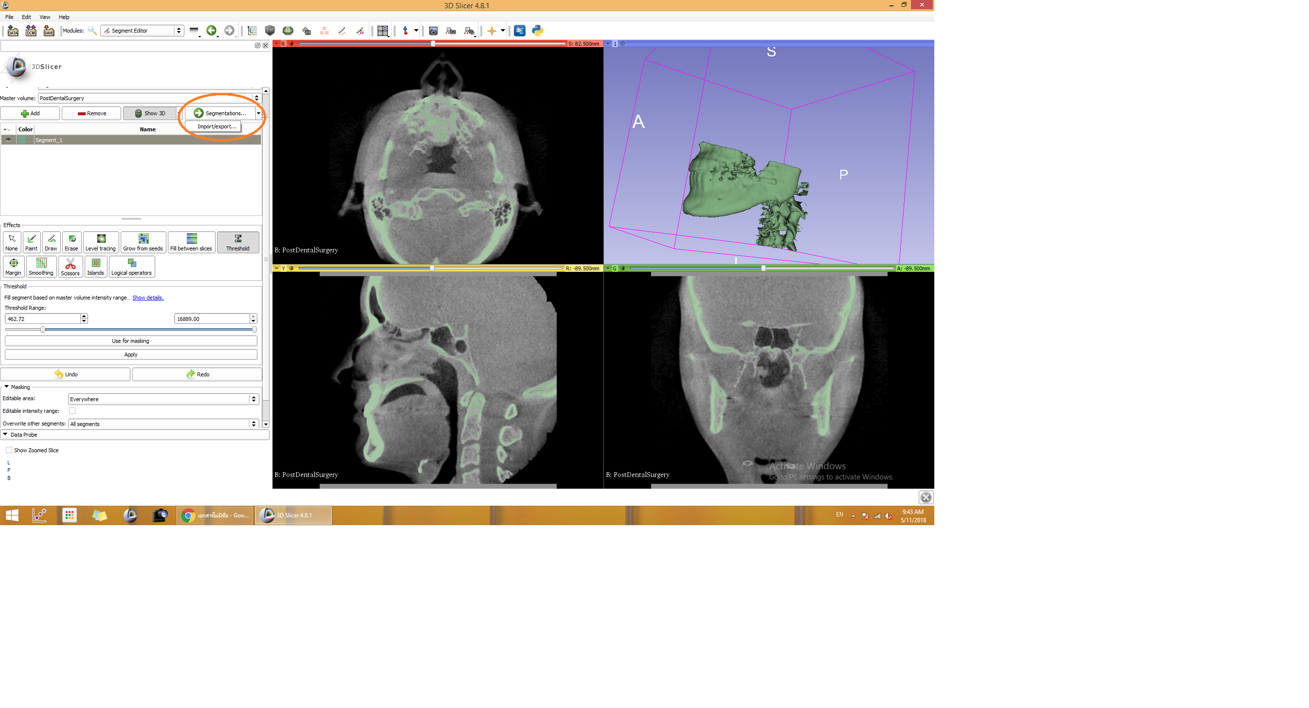Viewport: 1309px width, 708px height.
Task: Open the Overwrite other segments dropdown
Action: [x=163, y=424]
